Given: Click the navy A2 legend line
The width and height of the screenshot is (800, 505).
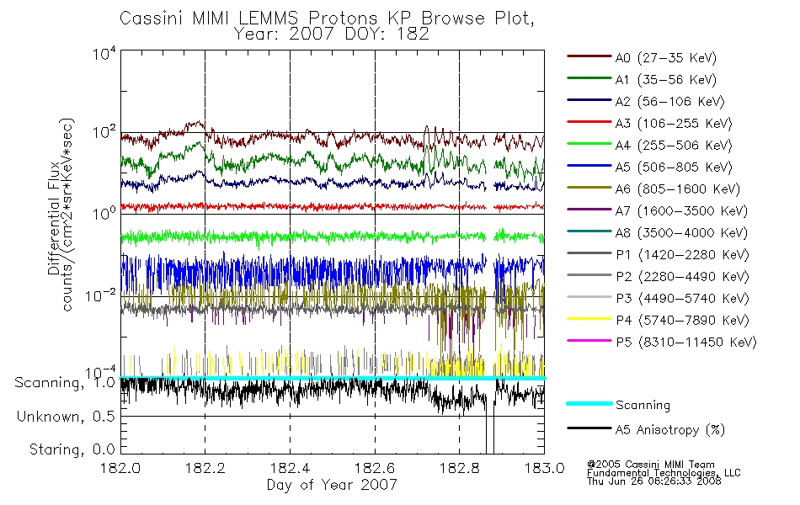Looking at the screenshot, I should click(x=589, y=100).
